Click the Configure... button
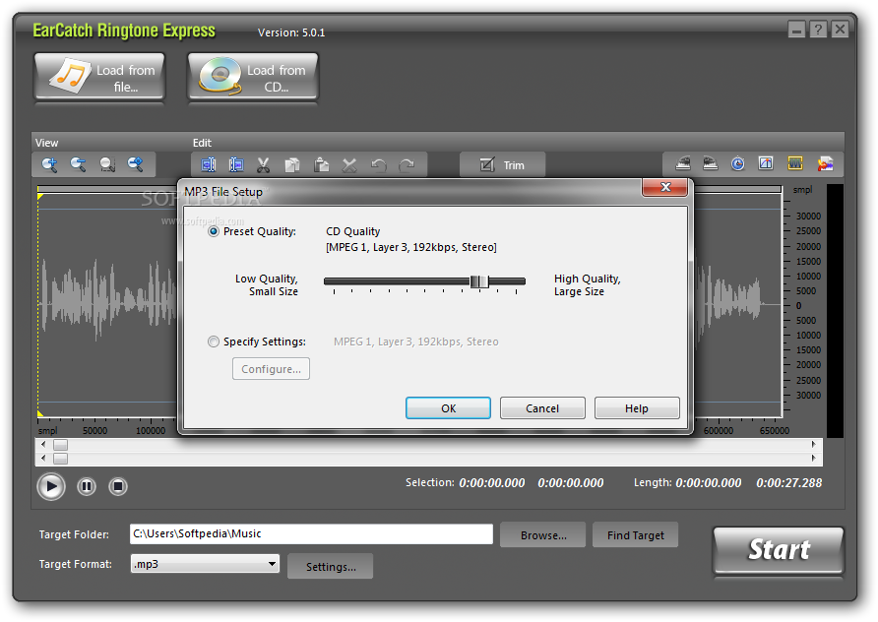 [271, 369]
